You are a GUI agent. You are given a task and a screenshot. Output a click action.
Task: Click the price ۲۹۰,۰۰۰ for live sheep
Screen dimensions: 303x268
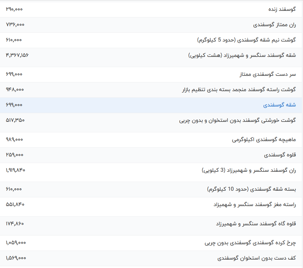tap(14, 9)
